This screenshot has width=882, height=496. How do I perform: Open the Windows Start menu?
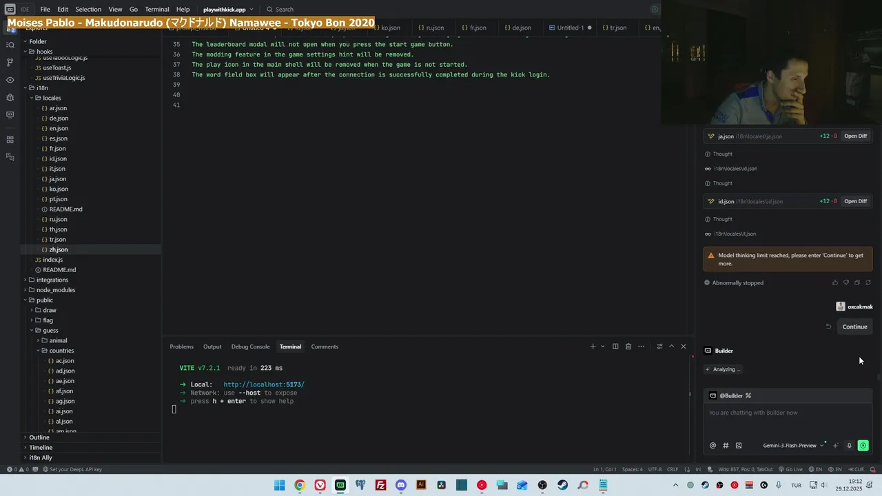279,485
